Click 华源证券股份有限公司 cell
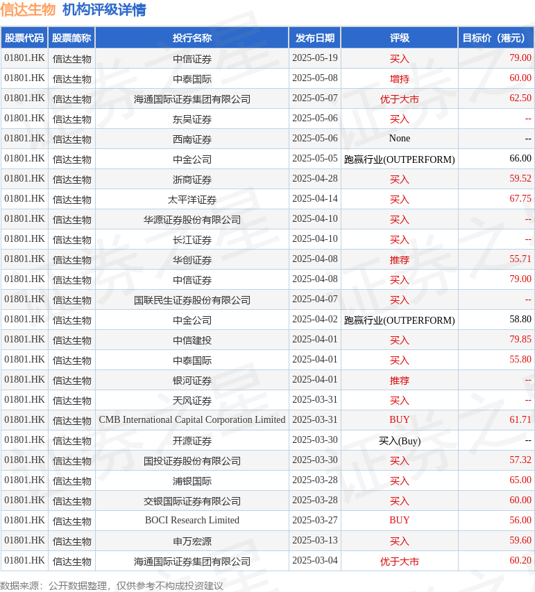Image resolution: width=535 pixels, height=592 pixels. tap(192, 219)
